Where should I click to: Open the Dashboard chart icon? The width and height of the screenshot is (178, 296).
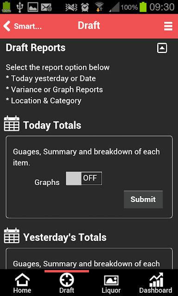click(156, 280)
